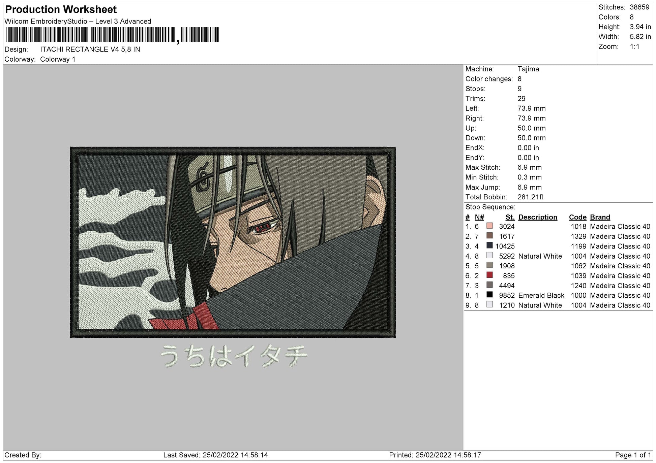Click the St. column header
Image resolution: width=656 pixels, height=463 pixels.
pyautogui.click(x=510, y=217)
